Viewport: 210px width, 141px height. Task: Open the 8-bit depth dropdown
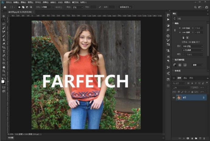(x=193, y=50)
